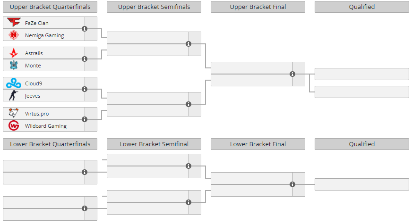This screenshot has width=412, height=224.
Task: Click the Nemiga Gaming team logo
Action: (14, 35)
